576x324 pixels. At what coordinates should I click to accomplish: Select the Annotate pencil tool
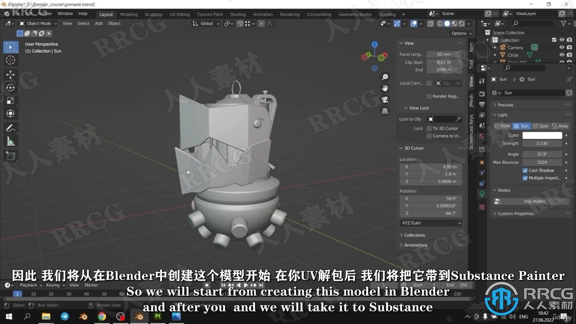(x=11, y=128)
